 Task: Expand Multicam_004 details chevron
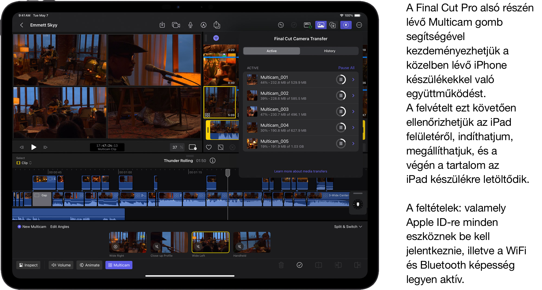coord(353,127)
